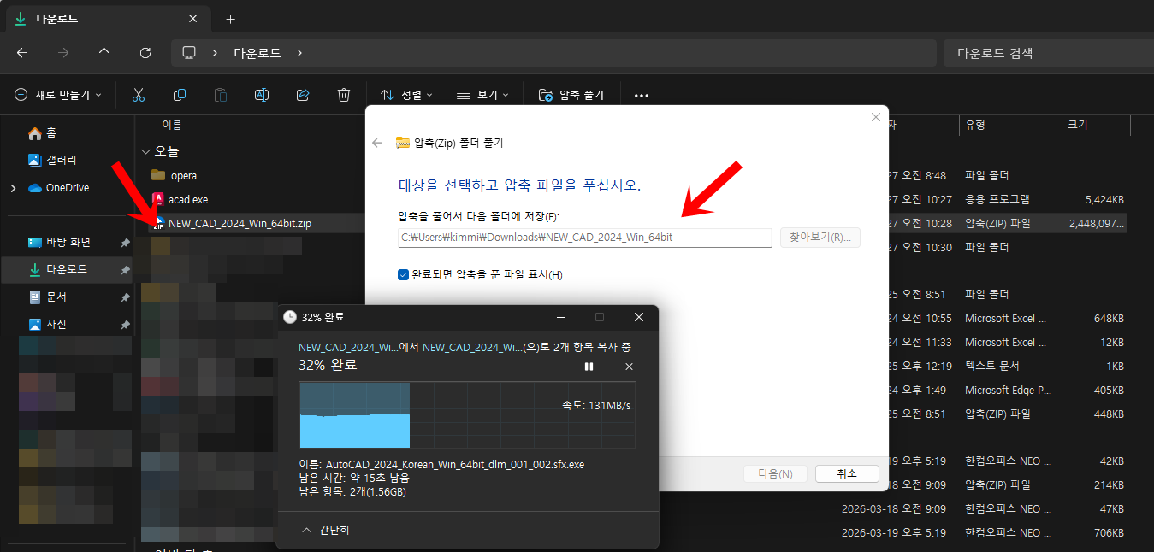Image resolution: width=1154 pixels, height=552 pixels.
Task: Click 압축 풀기 toolbar command
Action: pyautogui.click(x=571, y=95)
